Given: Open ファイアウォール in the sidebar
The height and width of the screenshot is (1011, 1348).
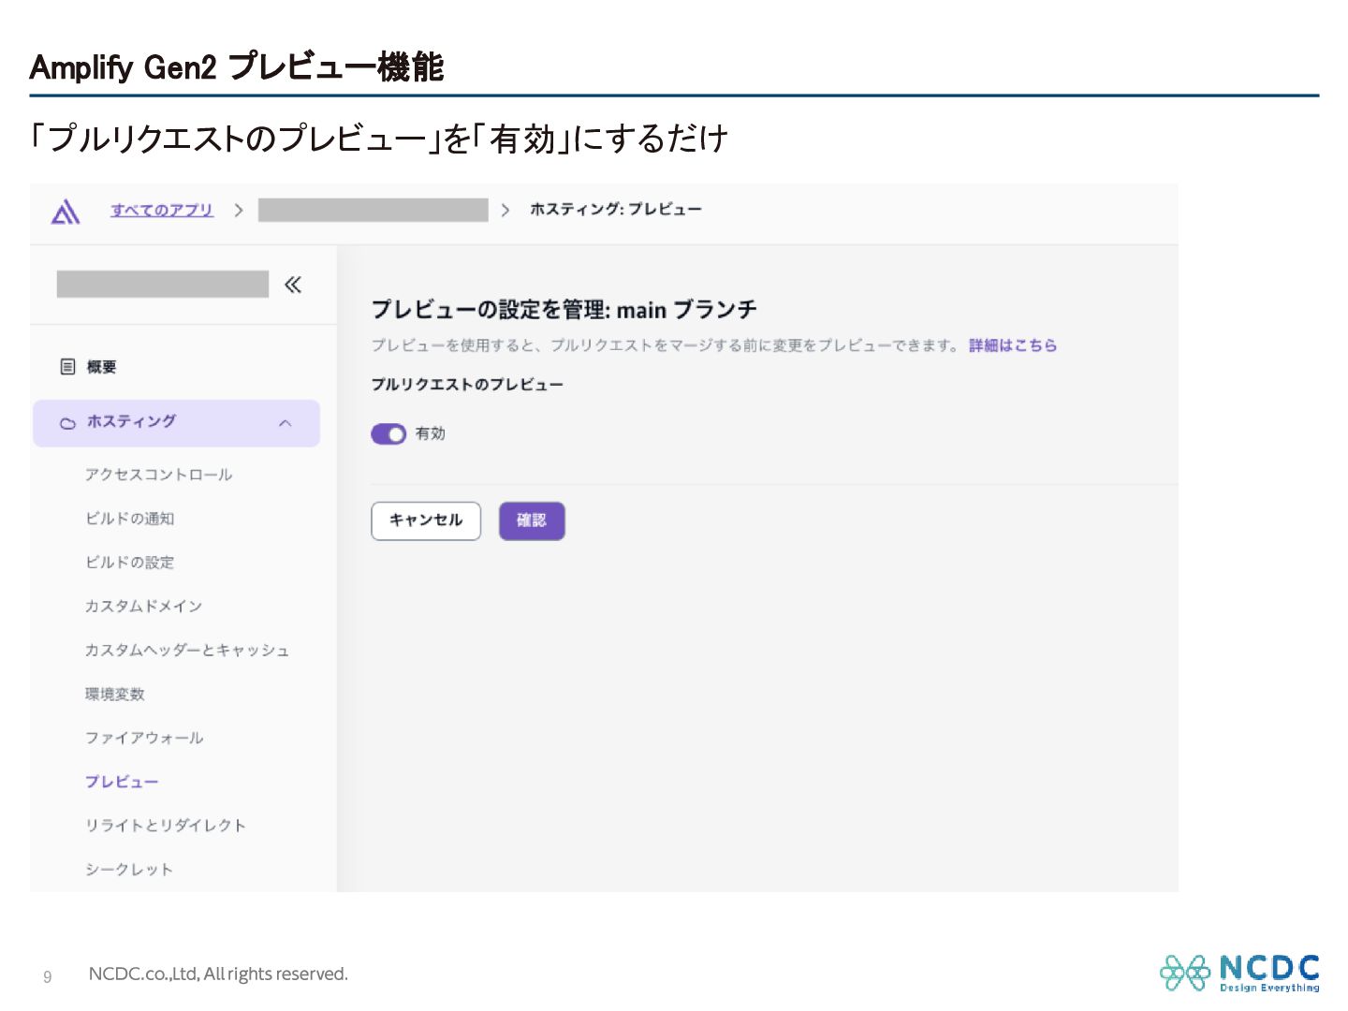Looking at the screenshot, I should (x=144, y=739).
